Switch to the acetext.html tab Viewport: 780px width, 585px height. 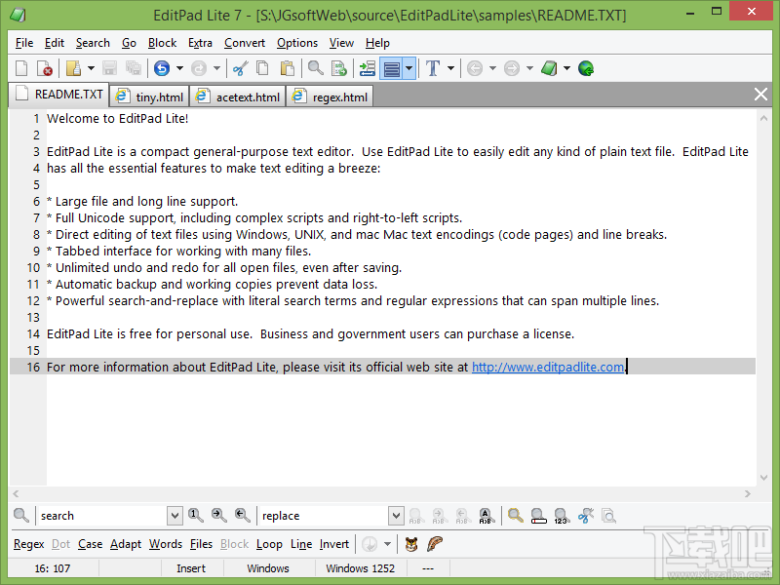click(238, 97)
